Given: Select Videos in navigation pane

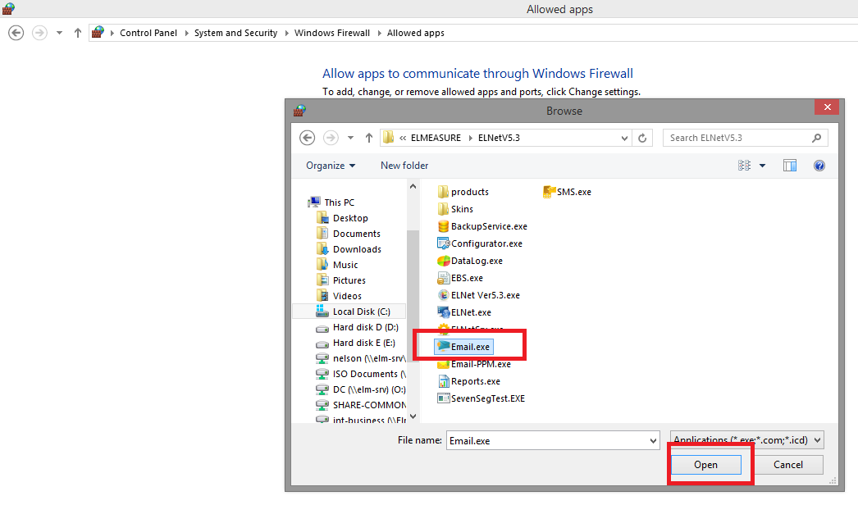Looking at the screenshot, I should 347,296.
